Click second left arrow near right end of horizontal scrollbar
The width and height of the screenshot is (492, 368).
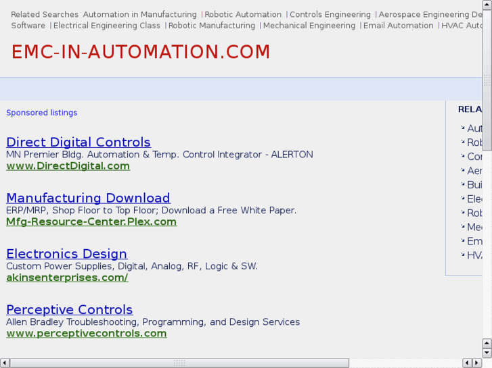(x=468, y=363)
